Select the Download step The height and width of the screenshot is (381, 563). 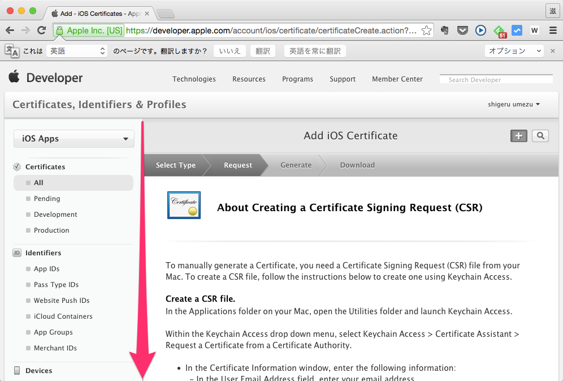coord(357,165)
